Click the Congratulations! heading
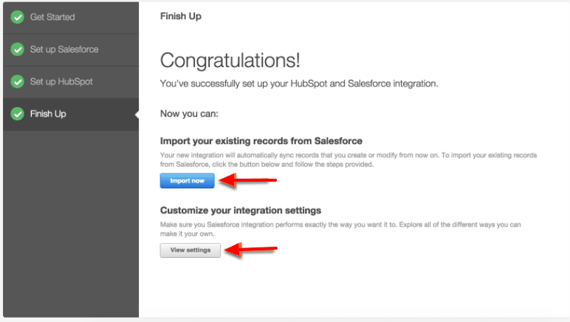Screen dimensions: 570x322 point(230,61)
